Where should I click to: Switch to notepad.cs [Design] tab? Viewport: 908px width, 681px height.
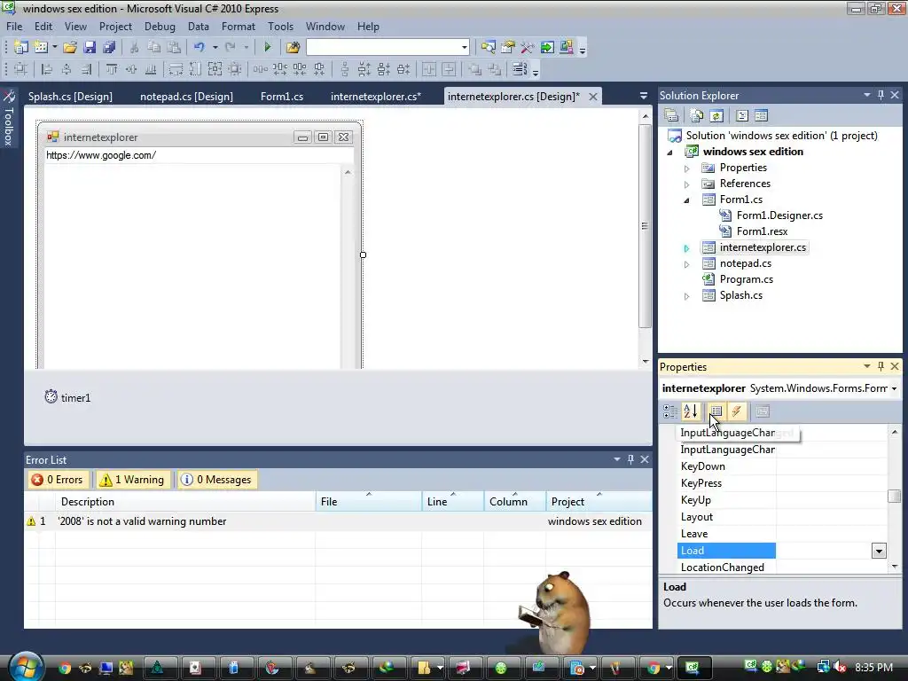click(x=186, y=96)
